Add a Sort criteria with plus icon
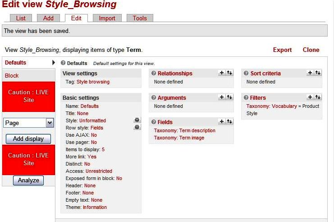334x222 pixels. point(310,73)
